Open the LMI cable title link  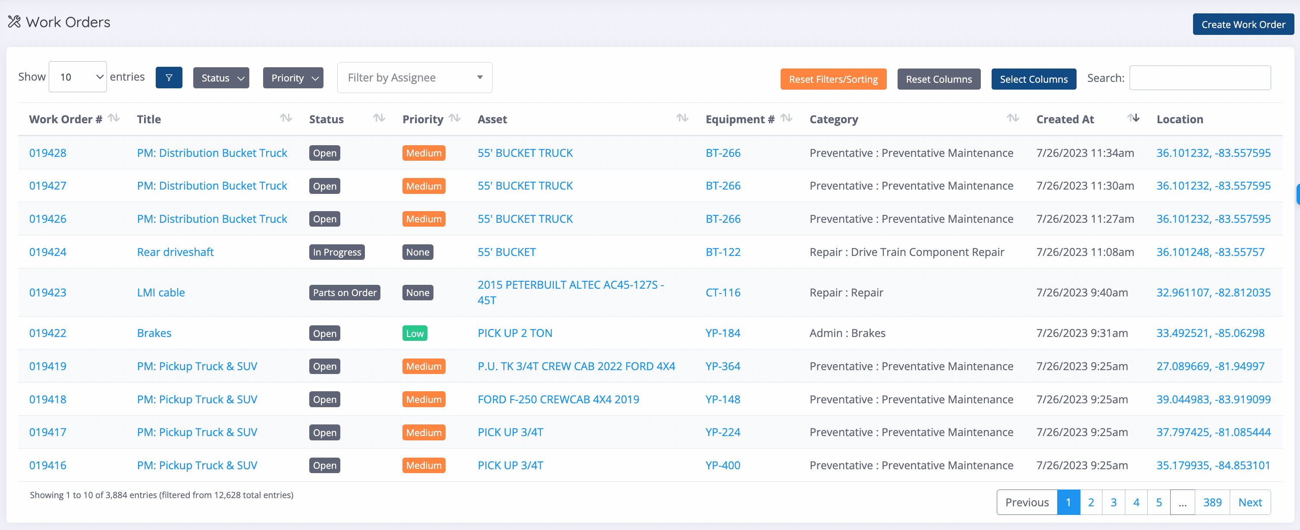pos(160,293)
